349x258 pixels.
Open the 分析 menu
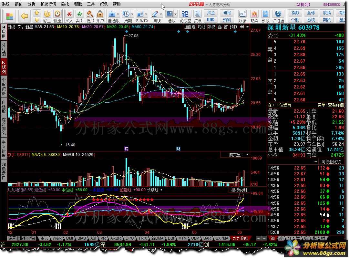pyautogui.click(x=31, y=4)
